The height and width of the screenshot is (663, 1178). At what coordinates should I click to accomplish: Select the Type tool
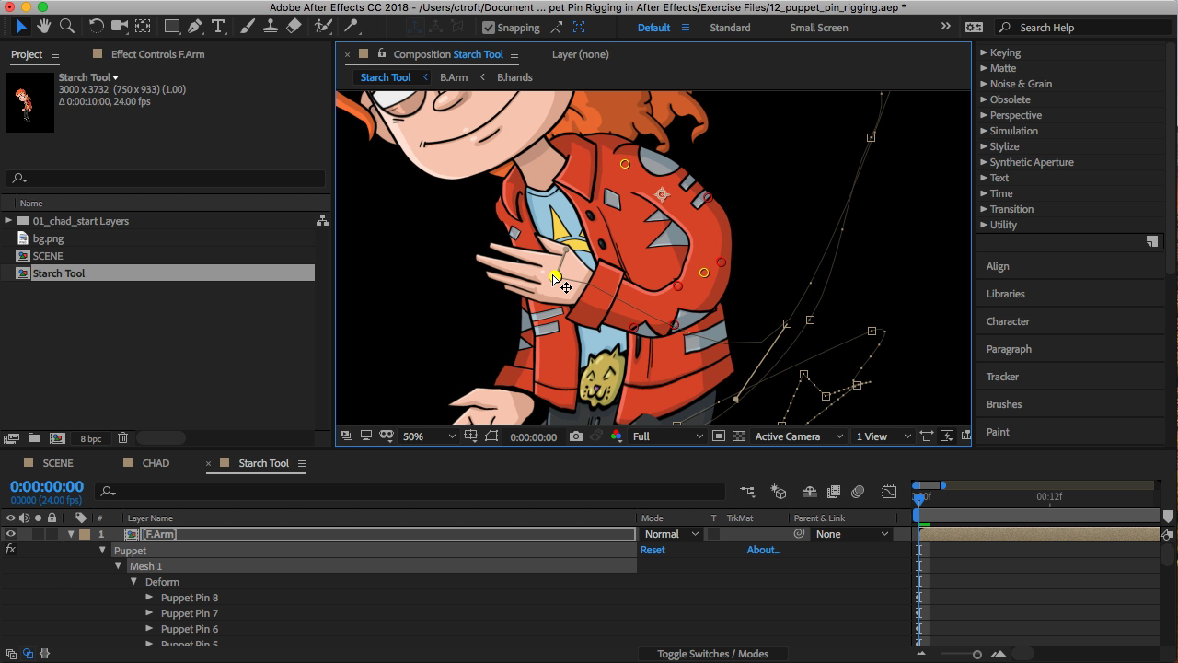[x=218, y=27]
